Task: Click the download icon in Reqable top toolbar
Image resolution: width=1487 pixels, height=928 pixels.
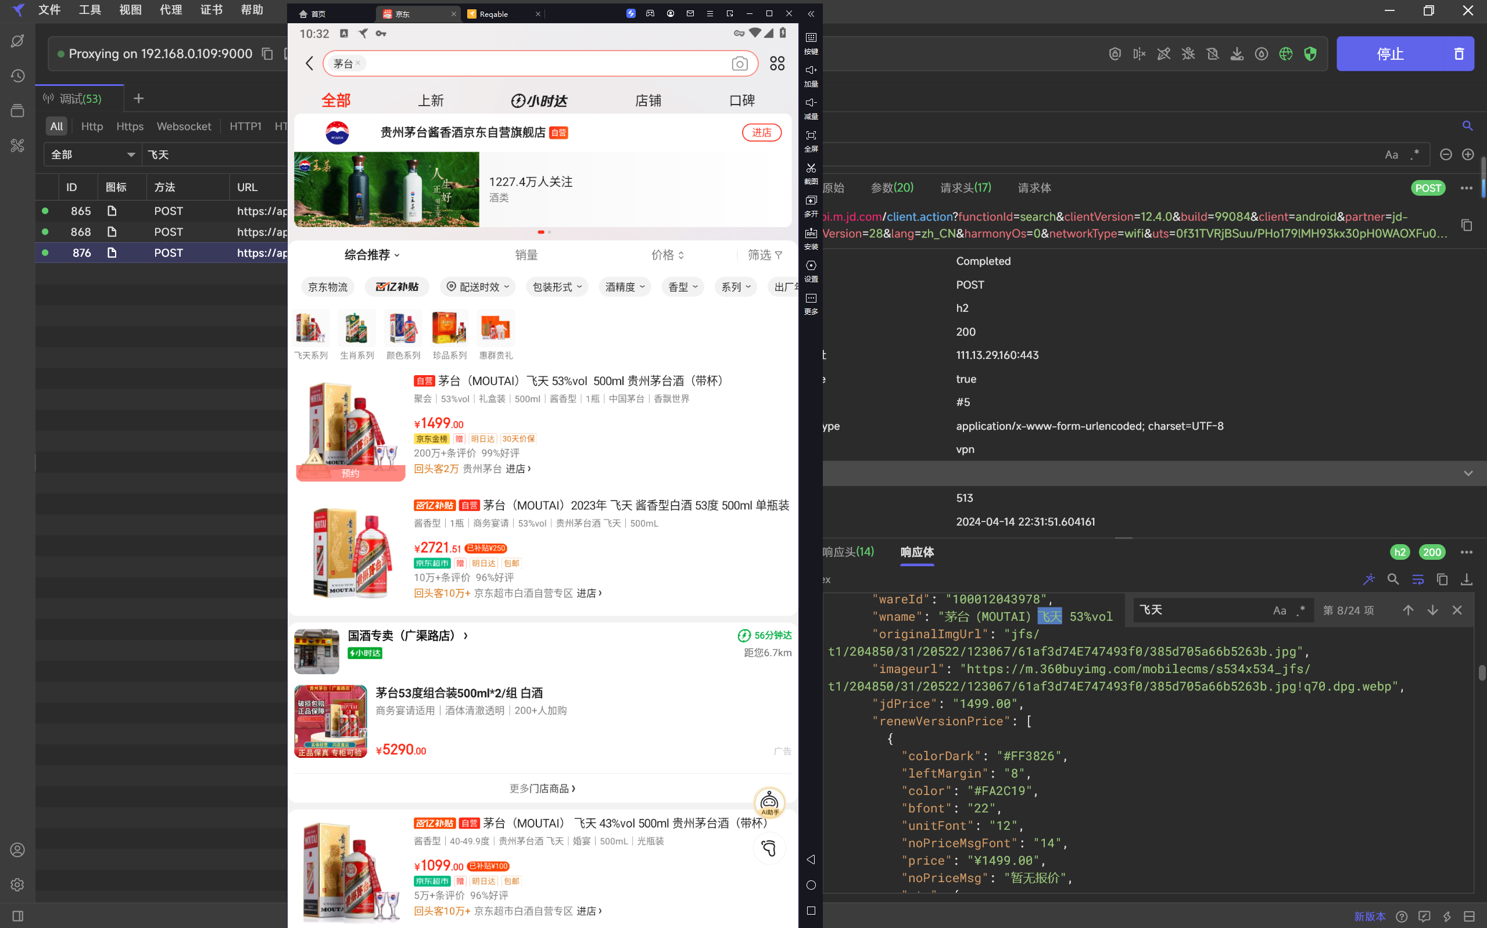Action: click(1237, 54)
